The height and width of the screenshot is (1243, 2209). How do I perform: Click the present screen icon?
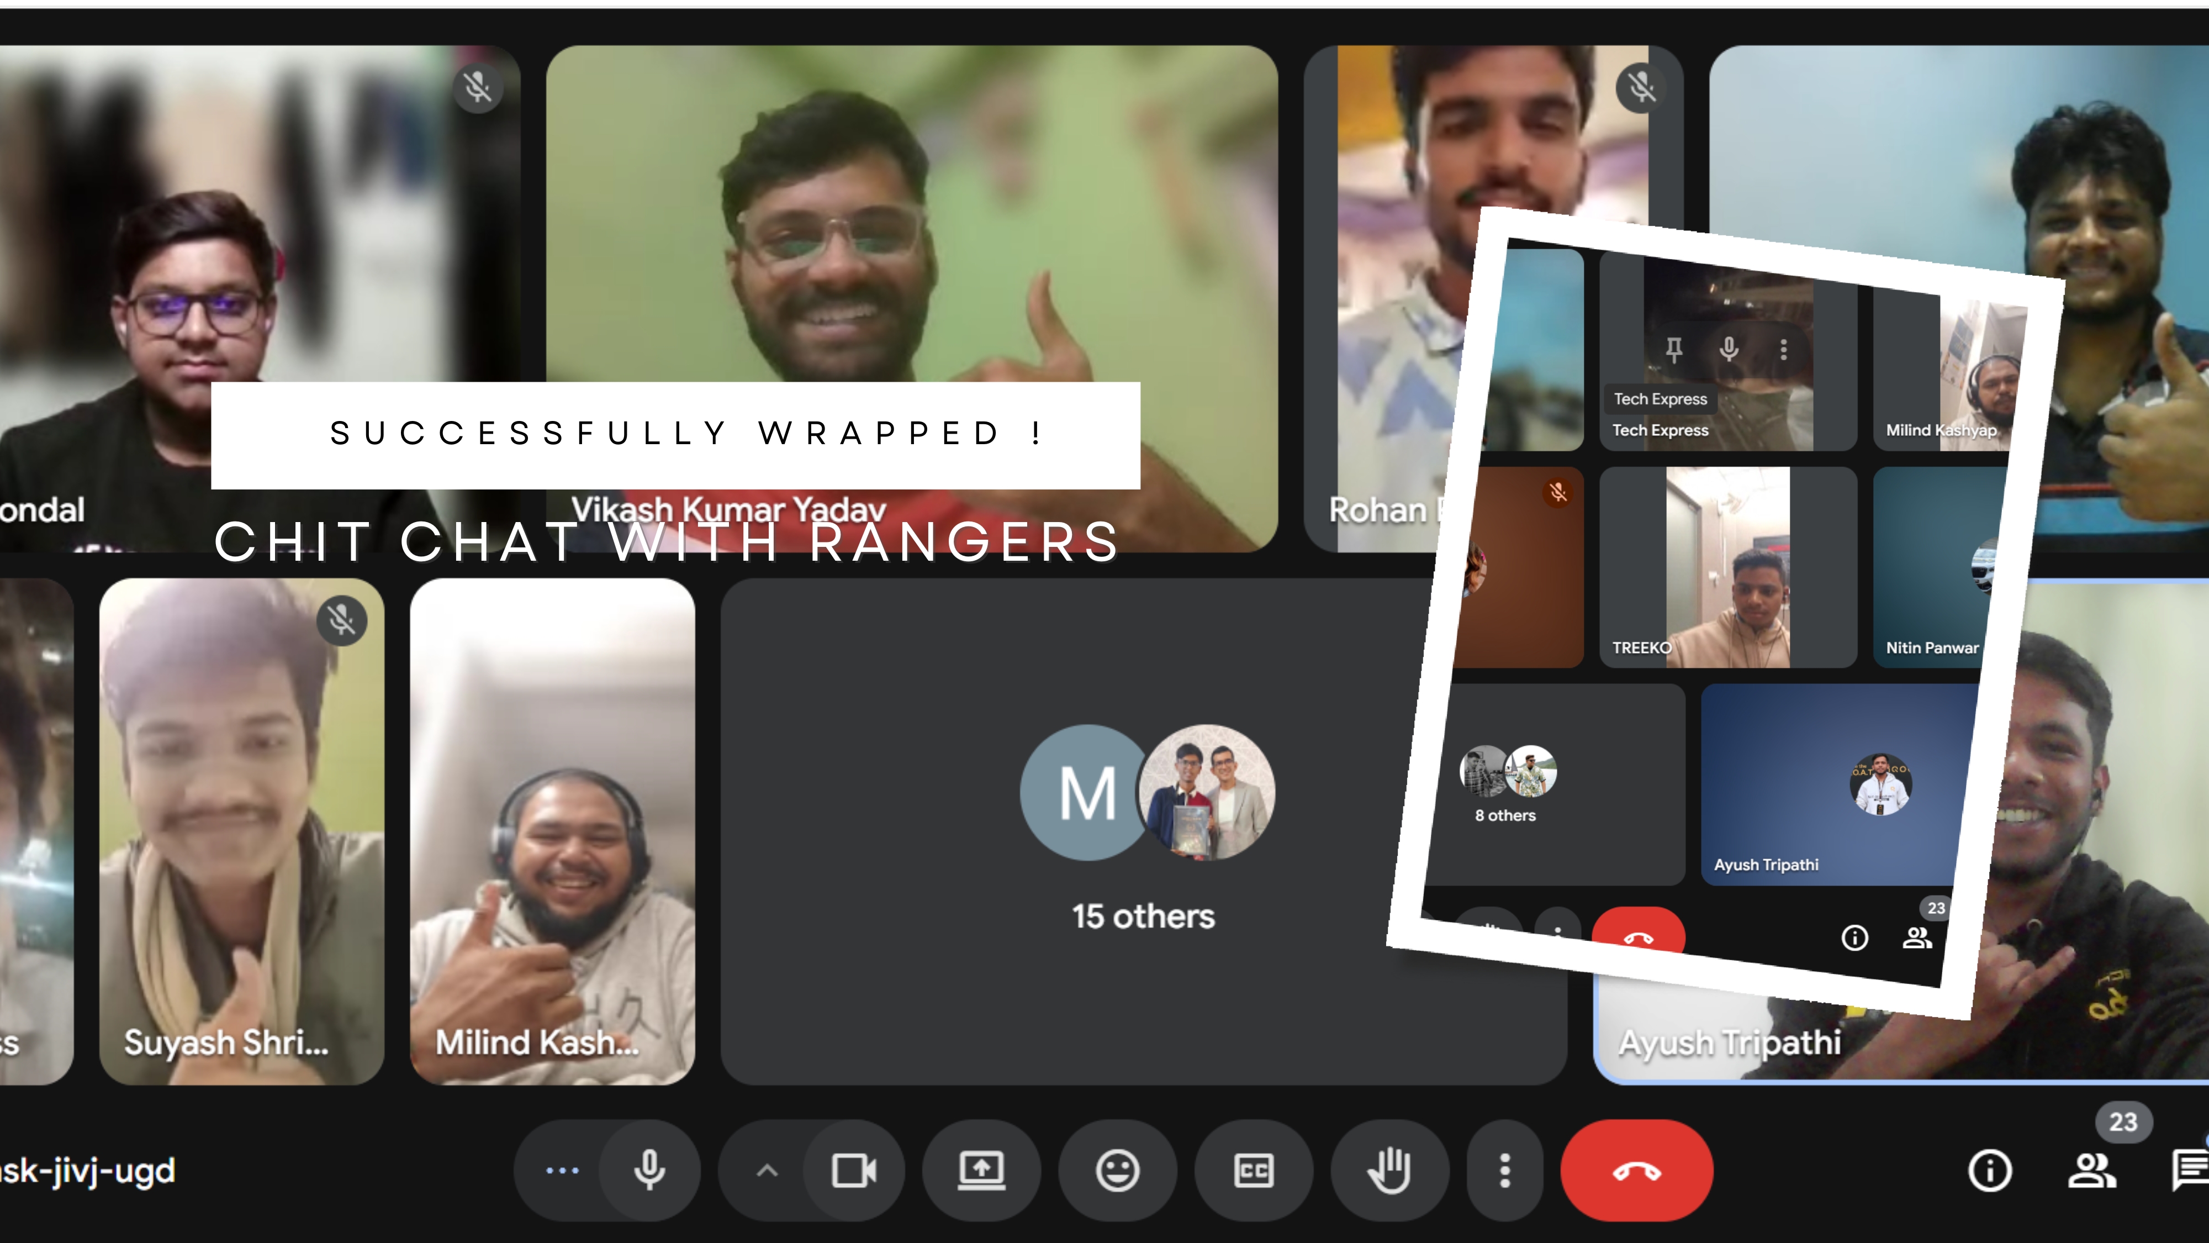(x=981, y=1170)
